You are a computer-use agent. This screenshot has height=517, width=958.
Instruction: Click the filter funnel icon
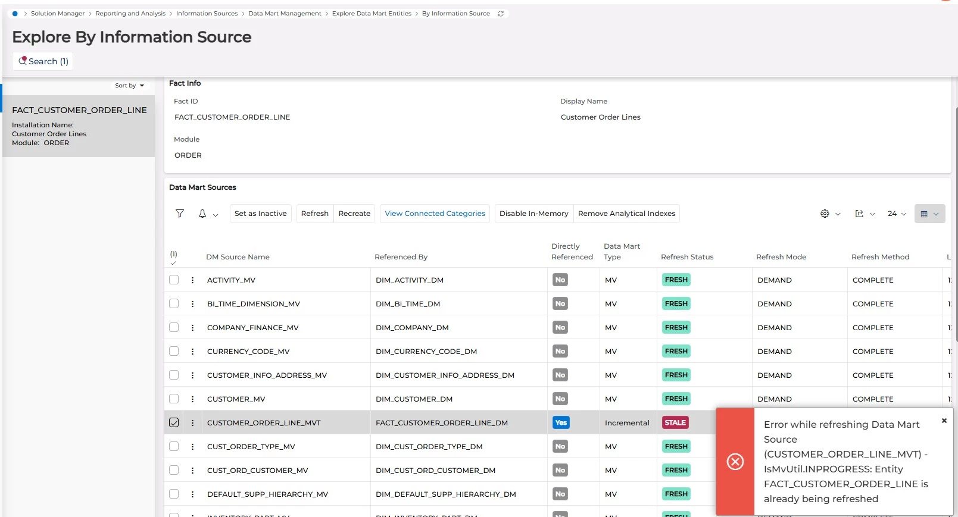coord(180,214)
